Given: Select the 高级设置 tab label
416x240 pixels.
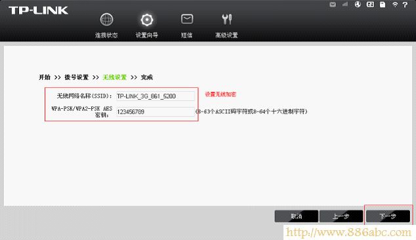Looking at the screenshot, I should click(226, 35).
